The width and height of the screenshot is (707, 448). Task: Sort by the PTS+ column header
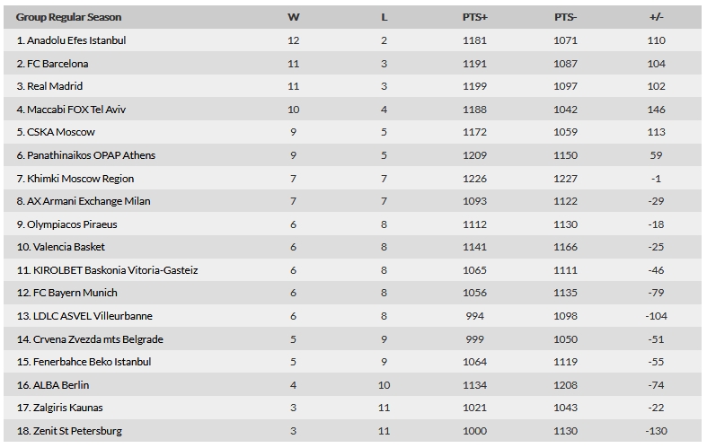click(475, 17)
